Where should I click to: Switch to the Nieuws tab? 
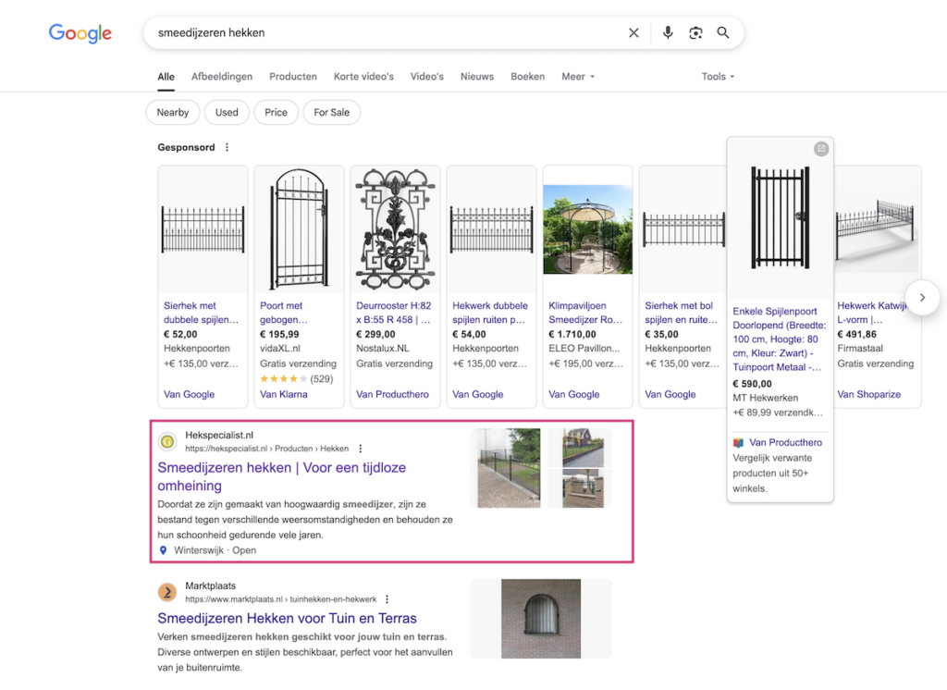click(x=477, y=77)
